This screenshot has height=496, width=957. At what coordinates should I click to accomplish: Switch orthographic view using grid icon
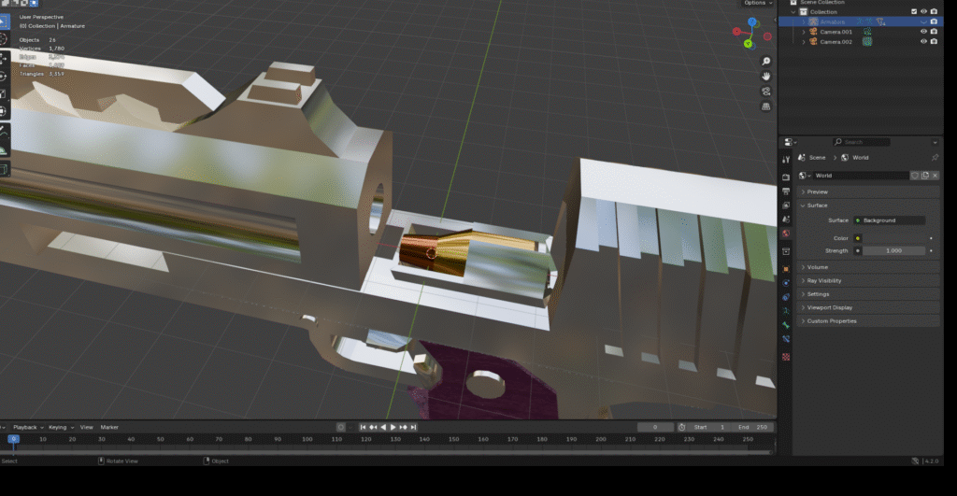766,106
